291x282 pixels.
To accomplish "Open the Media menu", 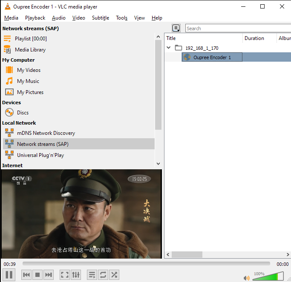I will coord(12,18).
